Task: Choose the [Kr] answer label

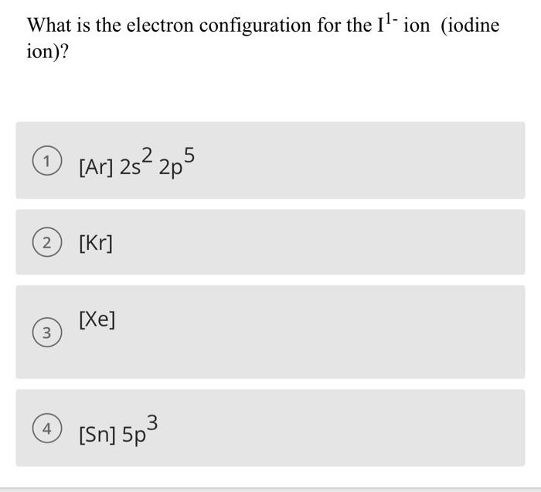Action: pyautogui.click(x=96, y=243)
